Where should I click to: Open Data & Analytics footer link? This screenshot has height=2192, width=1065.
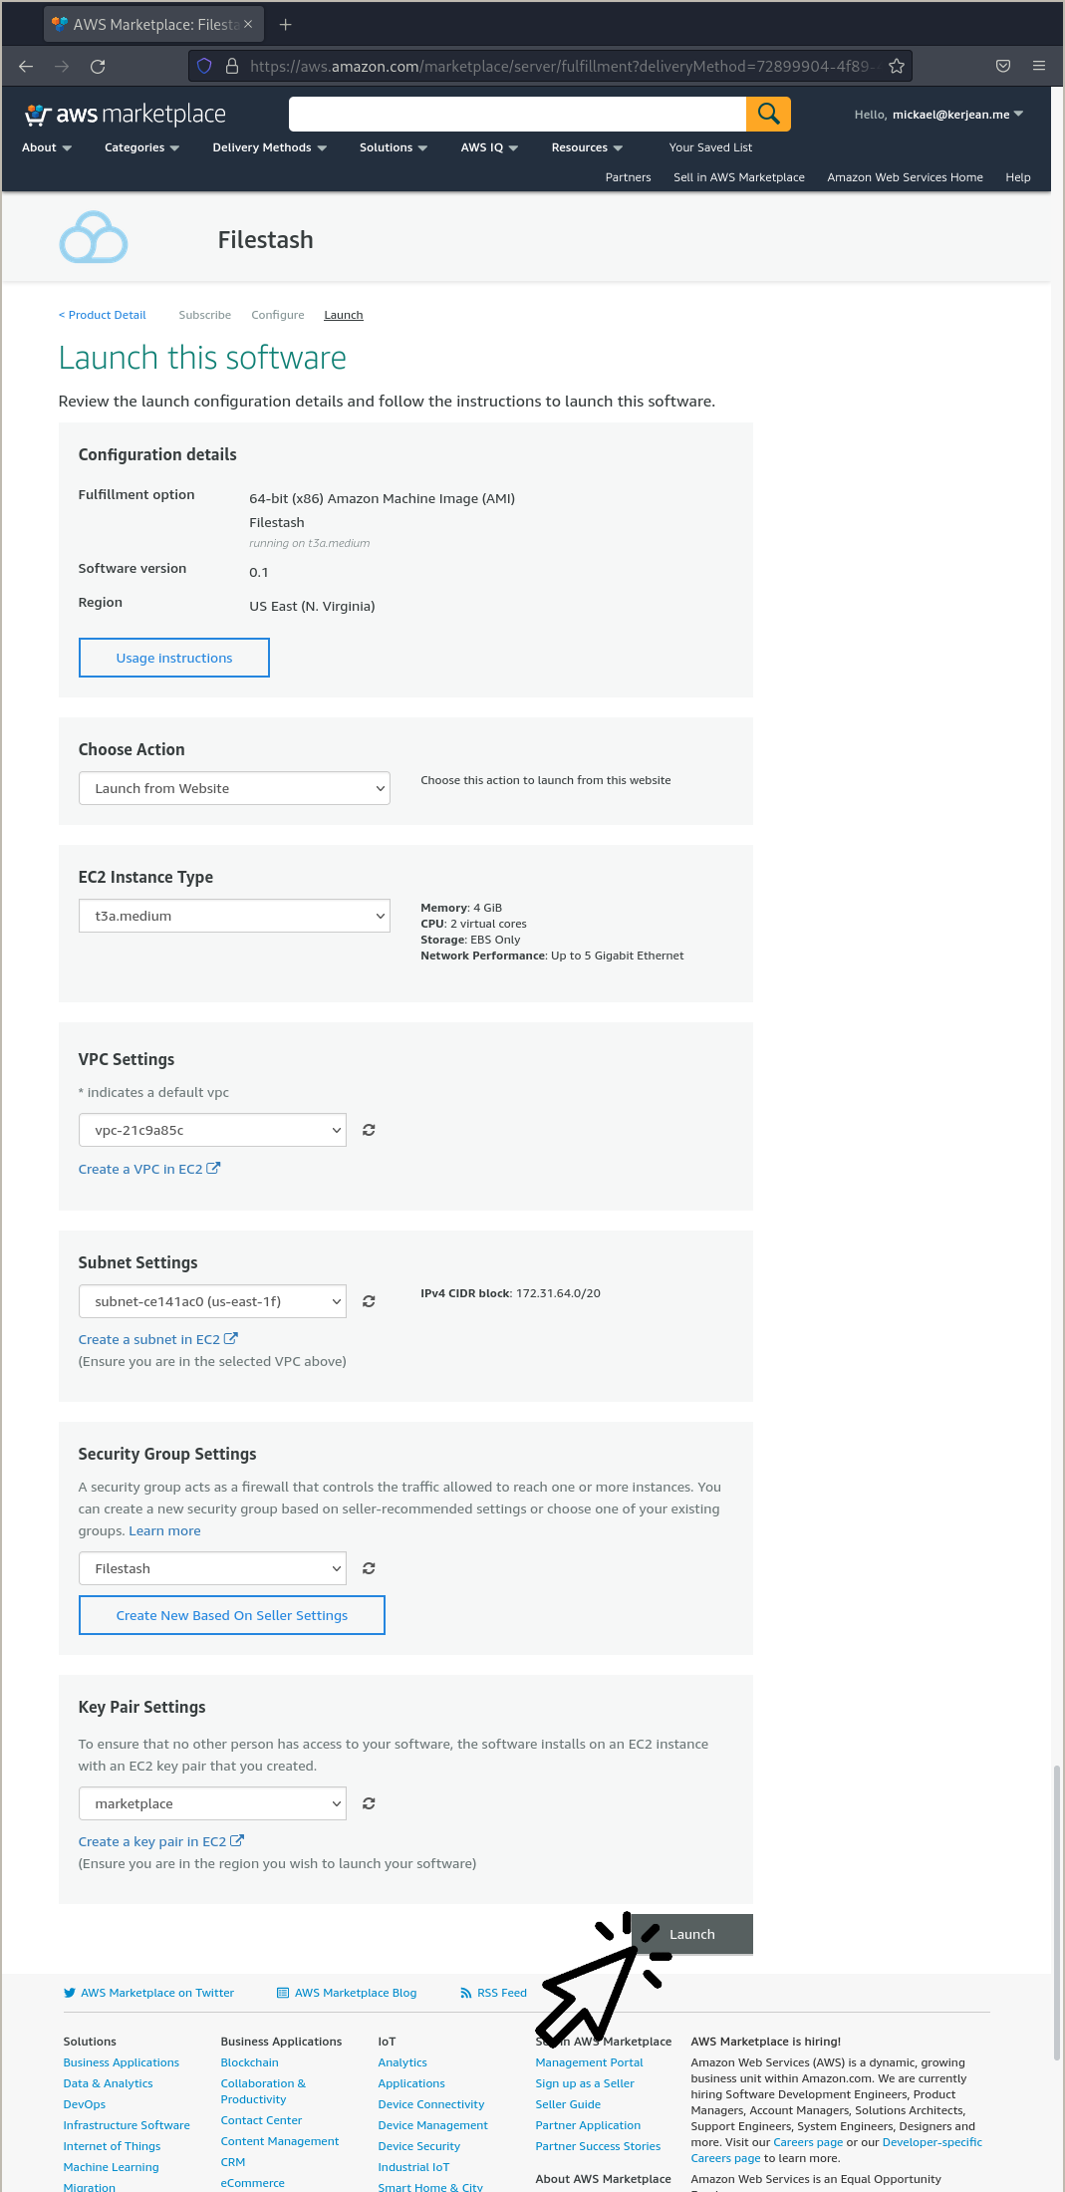(109, 2083)
